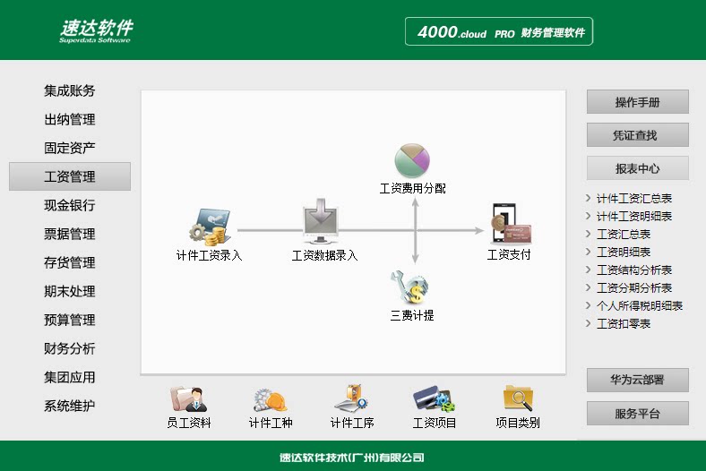Open 计件工种 helmet icon
This screenshot has width=706, height=471.
271,400
